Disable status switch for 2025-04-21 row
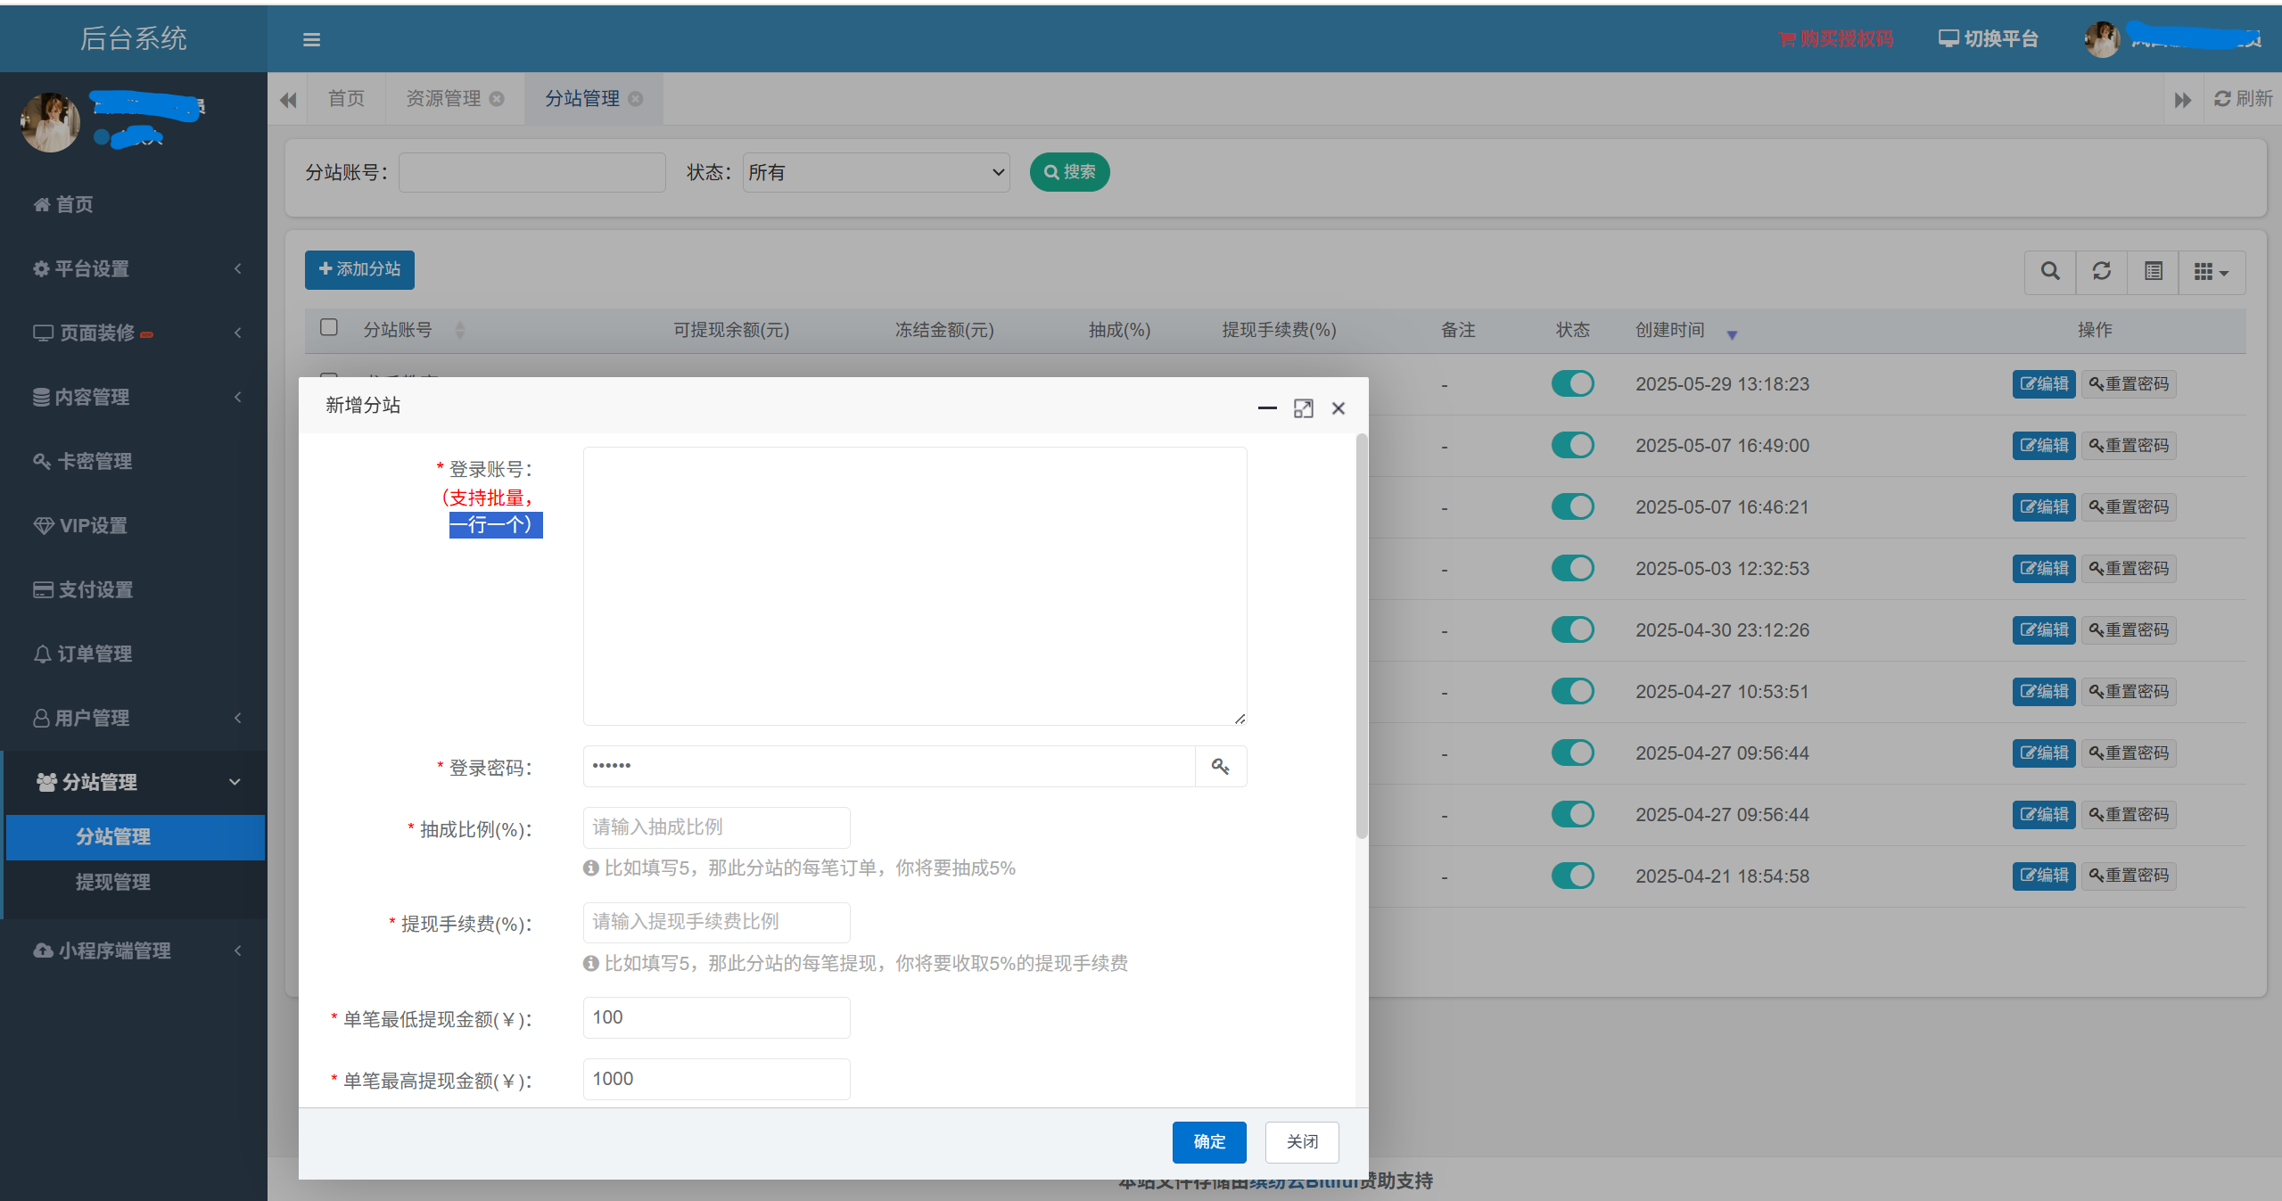The image size is (2282, 1201). 1572,876
